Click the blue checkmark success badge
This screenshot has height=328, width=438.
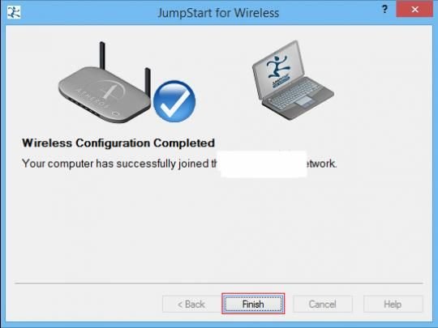[174, 101]
